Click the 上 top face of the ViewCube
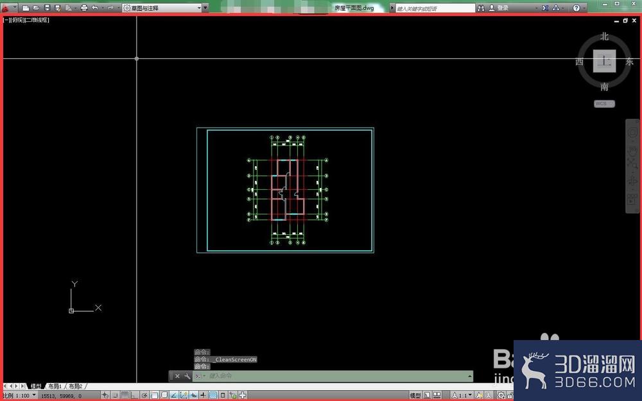 point(604,62)
